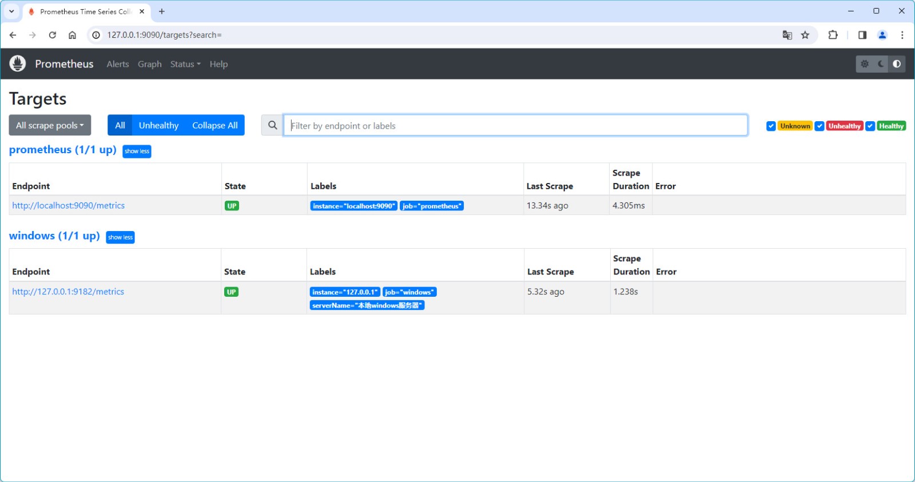Click the instance="127.0.0.1" label badge
This screenshot has height=482, width=915.
pos(345,292)
